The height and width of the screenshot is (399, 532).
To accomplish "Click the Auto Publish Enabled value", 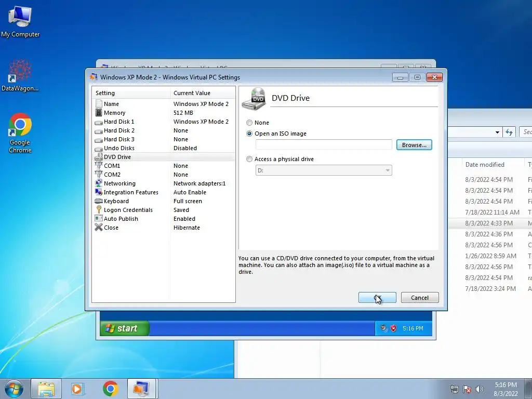I will tap(184, 219).
